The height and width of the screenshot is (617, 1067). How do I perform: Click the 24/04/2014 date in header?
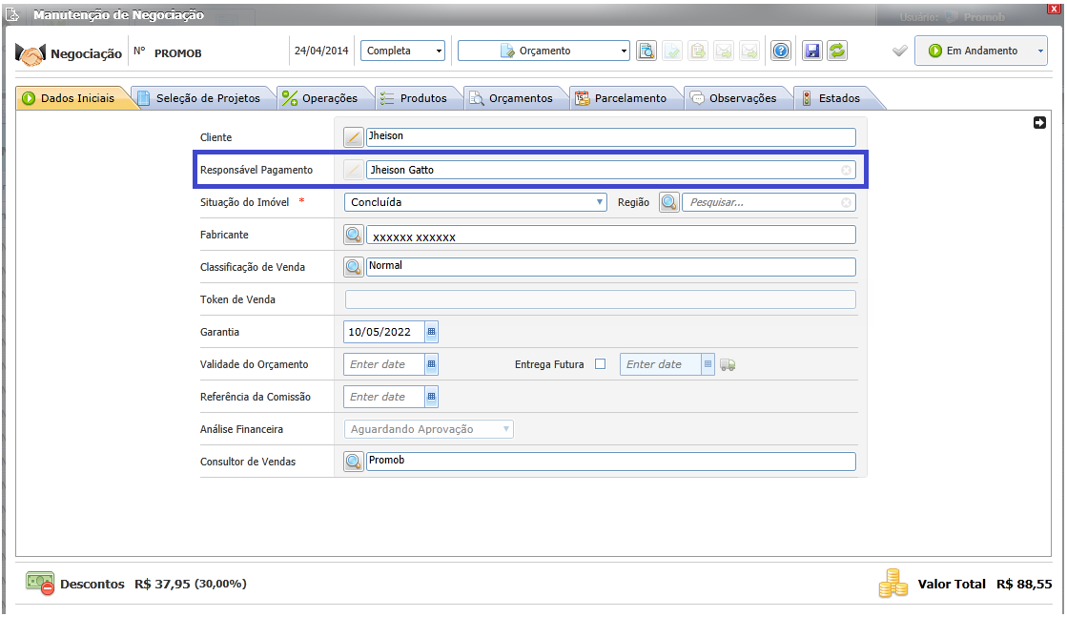click(321, 51)
